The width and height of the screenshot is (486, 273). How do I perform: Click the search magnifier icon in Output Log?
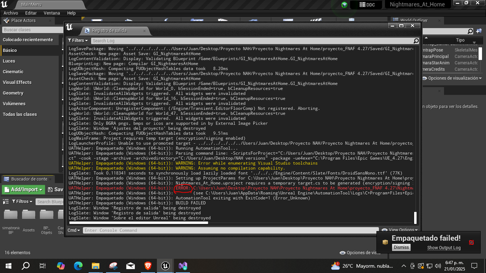coord(416,41)
